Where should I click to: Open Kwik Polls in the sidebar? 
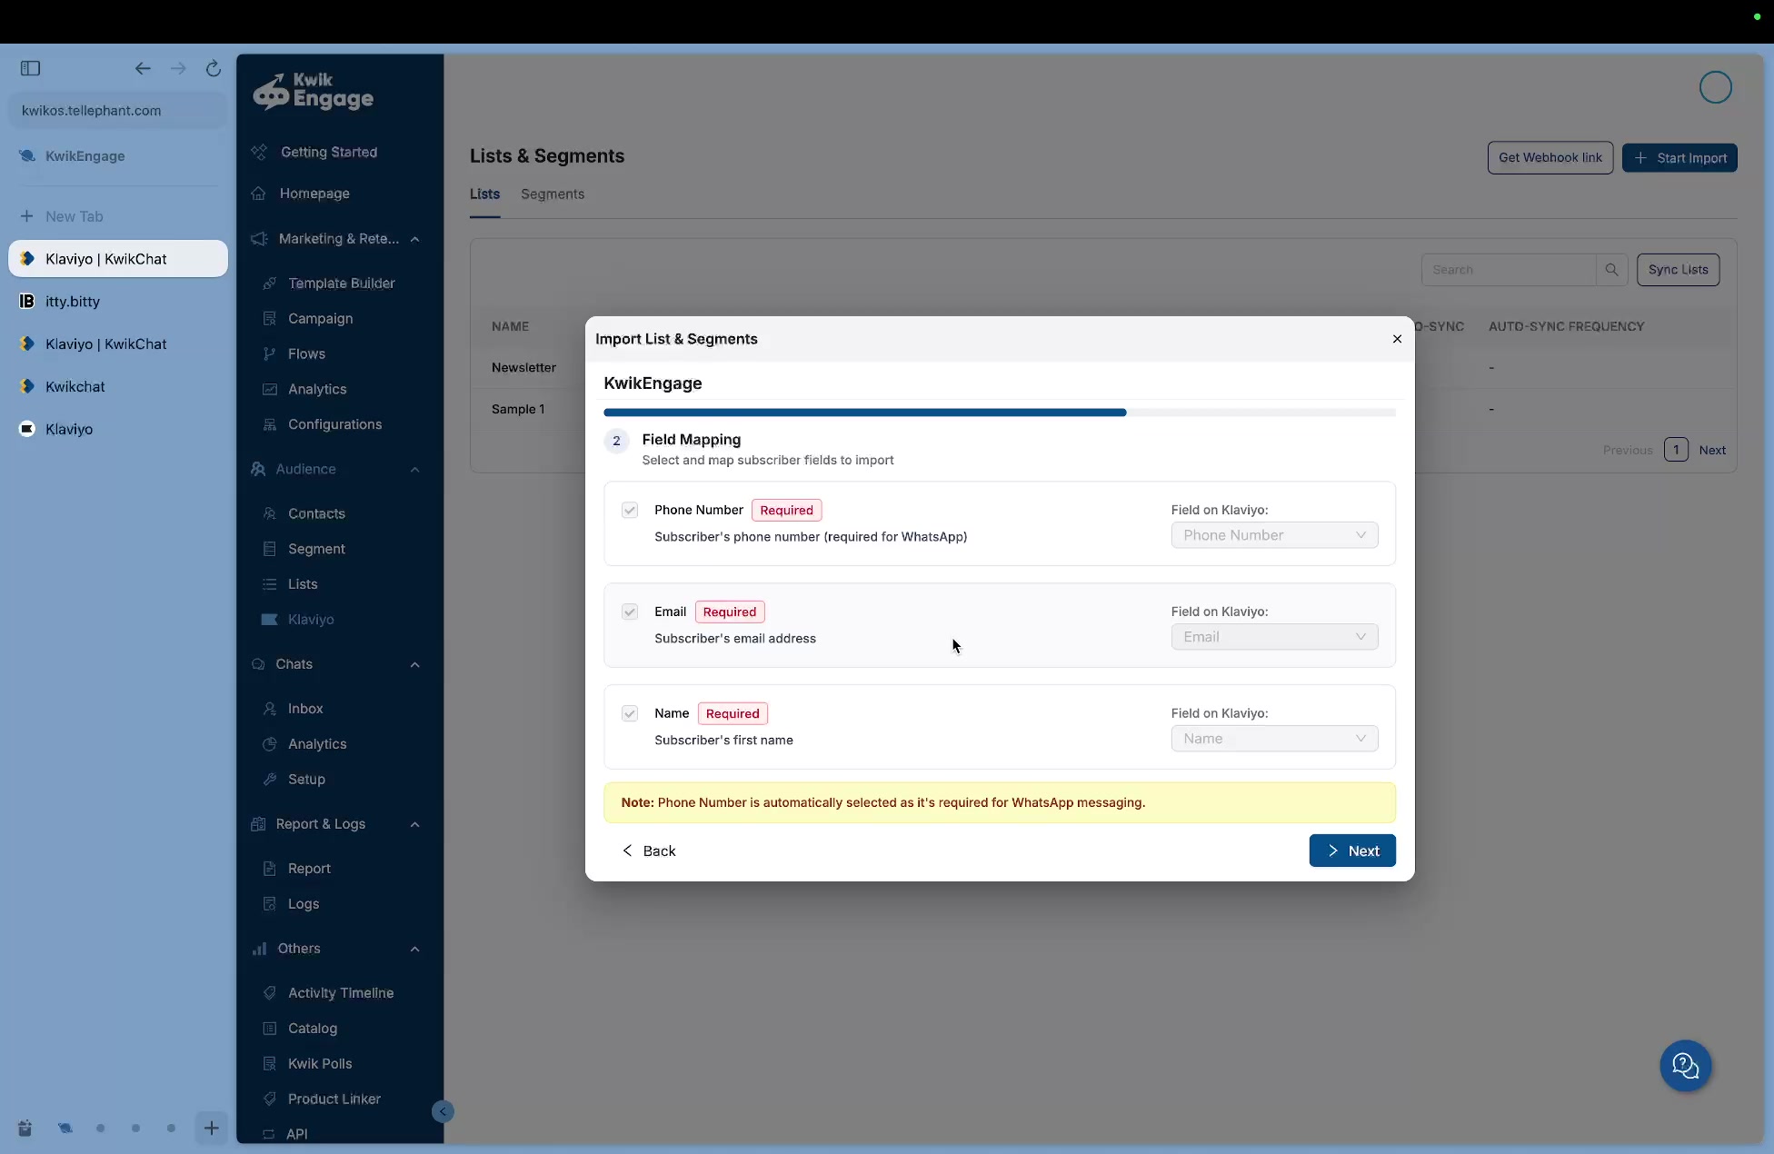pos(320,1064)
